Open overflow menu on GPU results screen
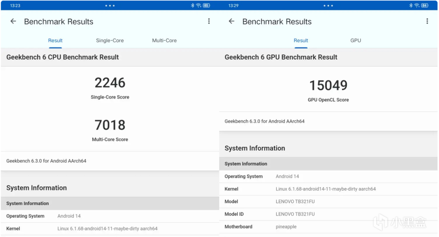 [x=427, y=21]
